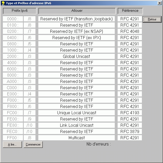Select the Unique Local Unicast field

[76, 113]
